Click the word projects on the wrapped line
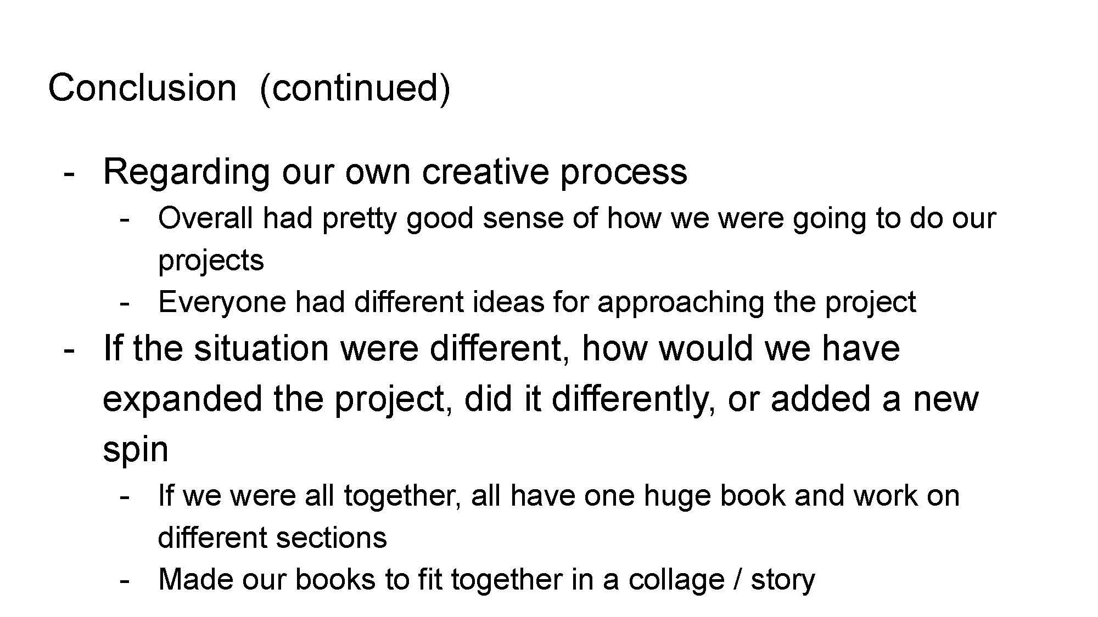Image resolution: width=1098 pixels, height=617 pixels. point(211,261)
